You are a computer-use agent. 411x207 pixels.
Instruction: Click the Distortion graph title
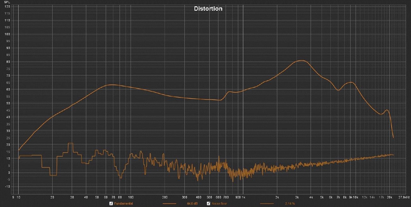pyautogui.click(x=208, y=9)
